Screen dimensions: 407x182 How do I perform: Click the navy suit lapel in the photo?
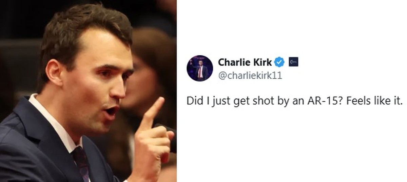pos(44,145)
